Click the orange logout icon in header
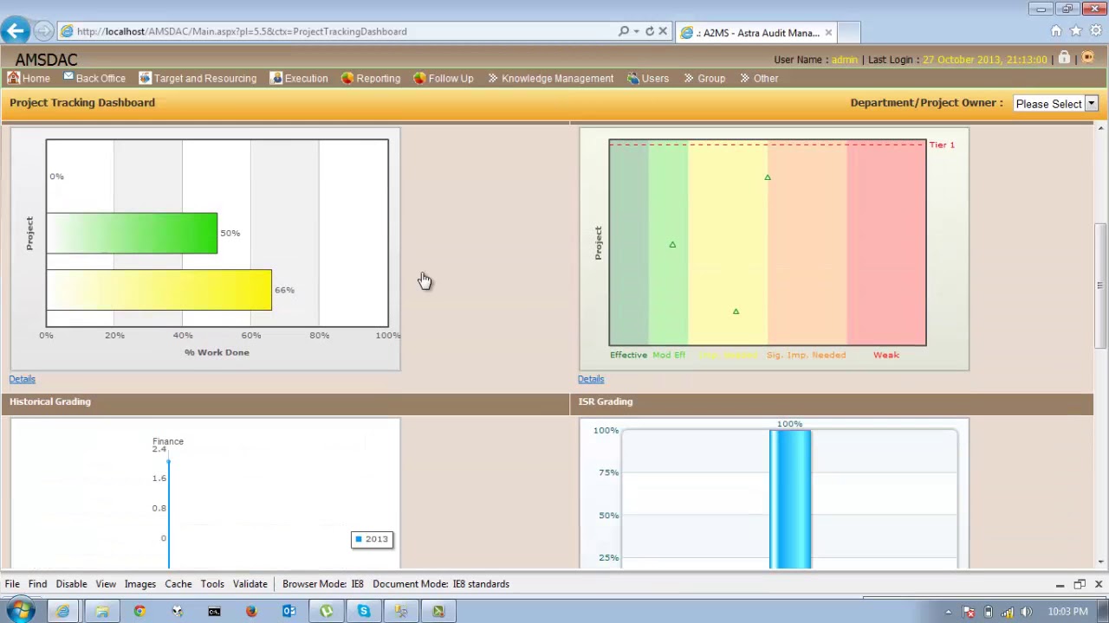This screenshot has width=1109, height=623. pyautogui.click(x=1088, y=58)
